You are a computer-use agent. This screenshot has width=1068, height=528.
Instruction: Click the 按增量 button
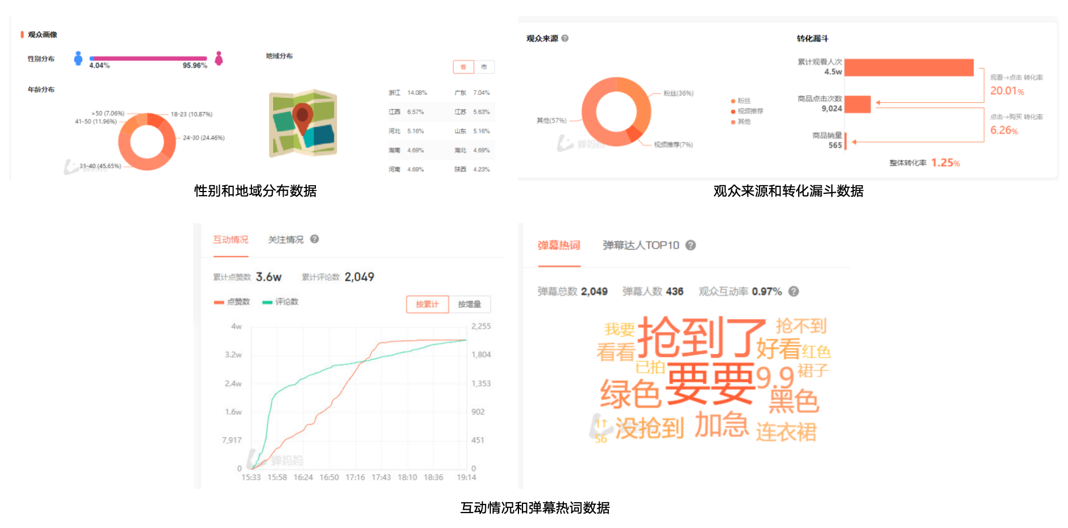coord(469,304)
